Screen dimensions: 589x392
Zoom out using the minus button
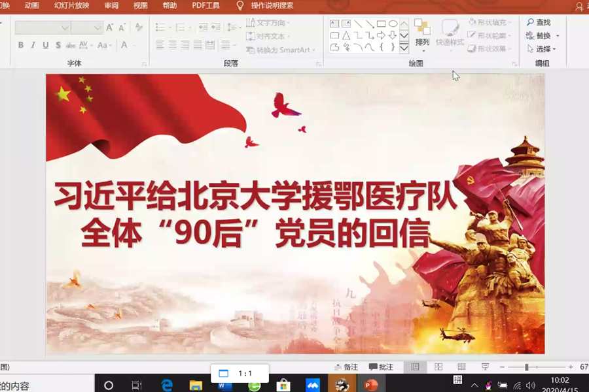(502, 367)
